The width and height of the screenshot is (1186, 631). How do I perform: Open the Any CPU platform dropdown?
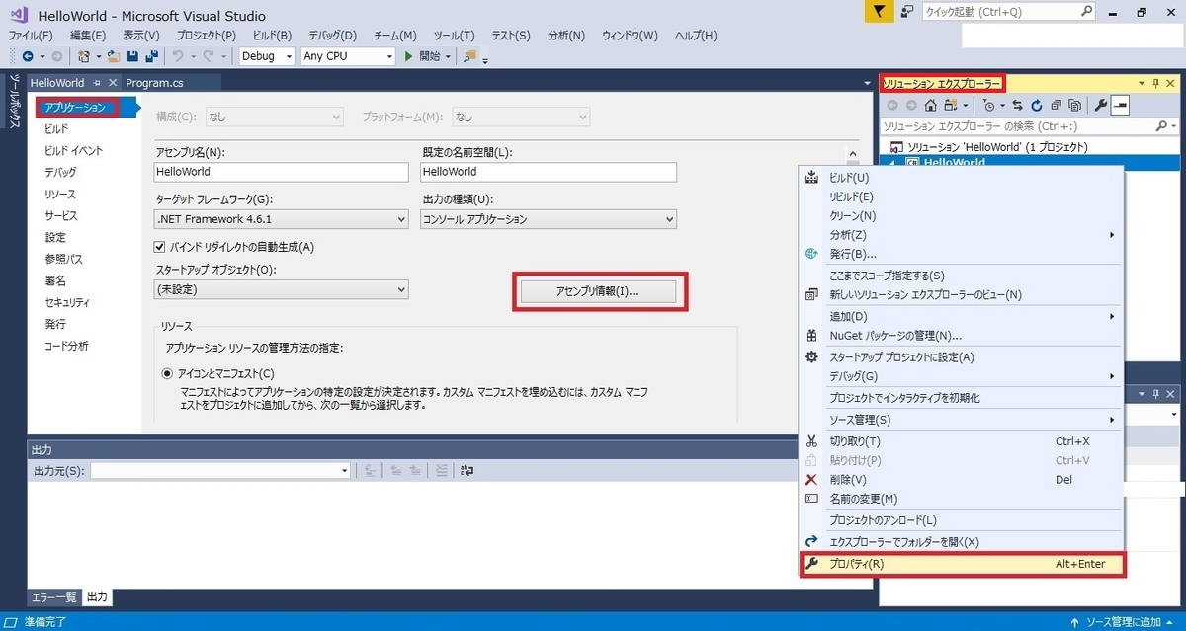[347, 56]
